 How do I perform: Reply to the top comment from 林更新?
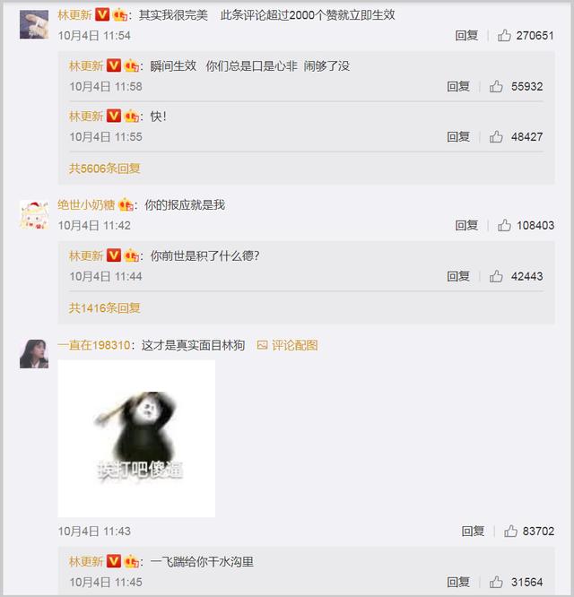coord(466,36)
